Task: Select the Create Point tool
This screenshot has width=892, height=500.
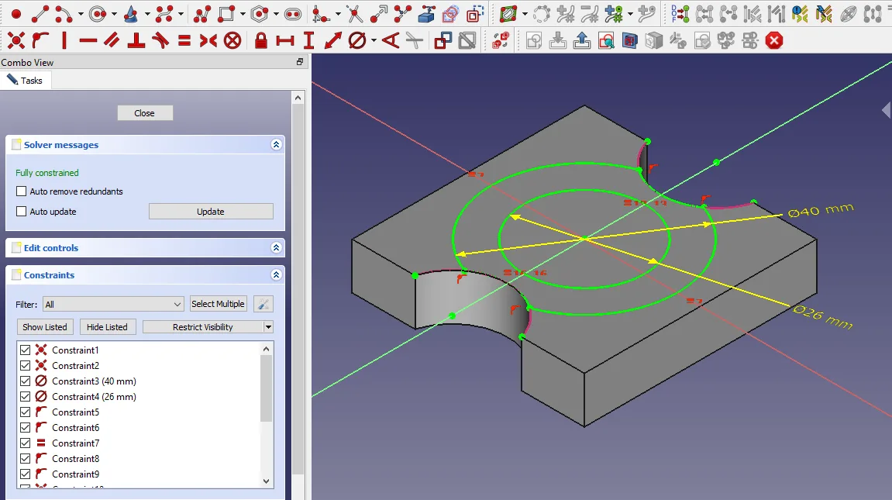Action: click(x=15, y=14)
